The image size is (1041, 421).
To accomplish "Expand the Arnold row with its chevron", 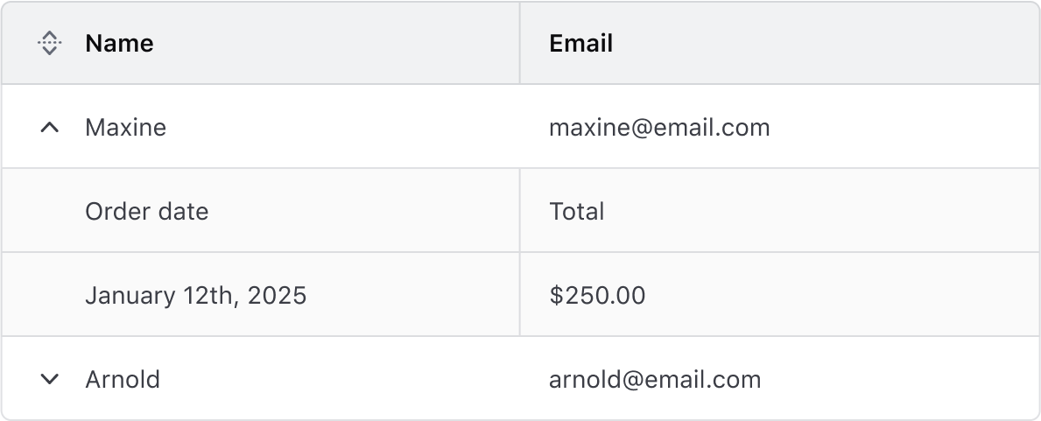I will pyautogui.click(x=50, y=379).
